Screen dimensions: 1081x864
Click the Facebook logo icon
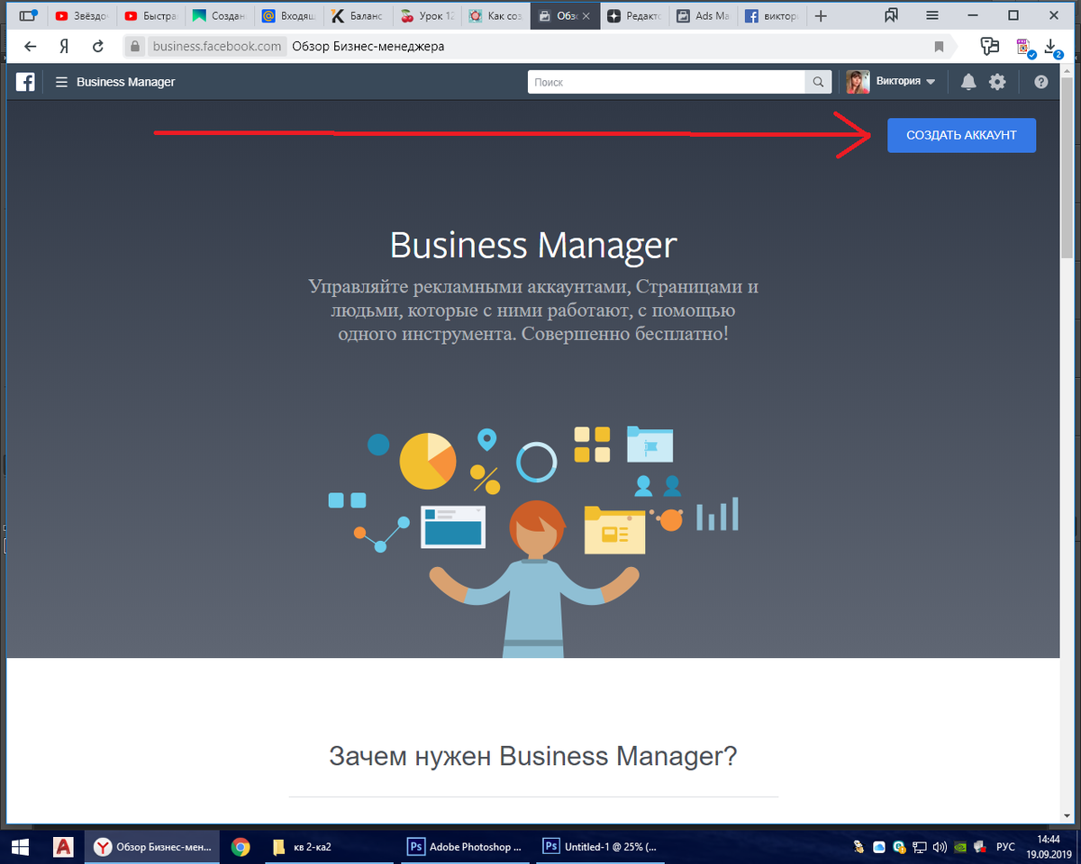25,82
